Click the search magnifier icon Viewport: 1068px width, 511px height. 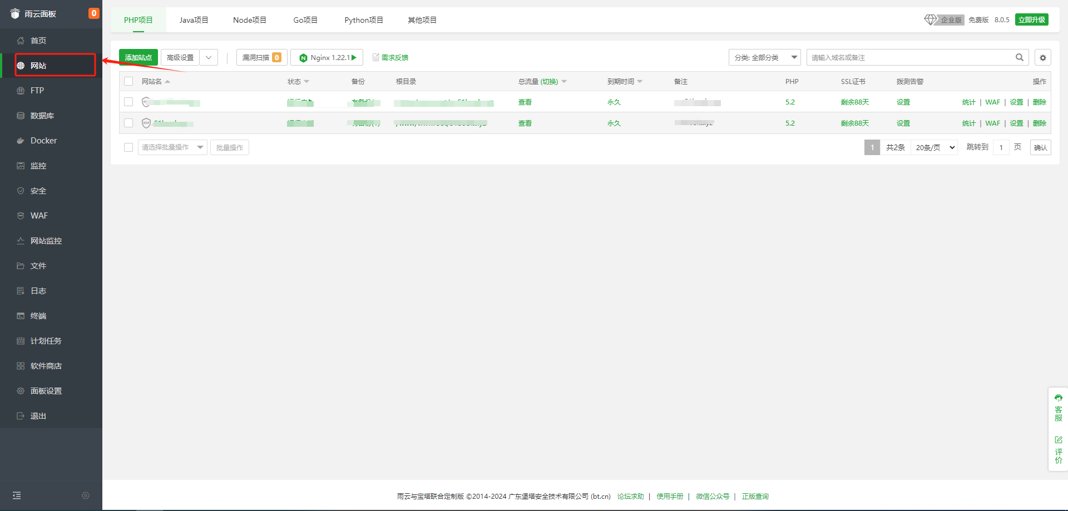coord(1019,57)
